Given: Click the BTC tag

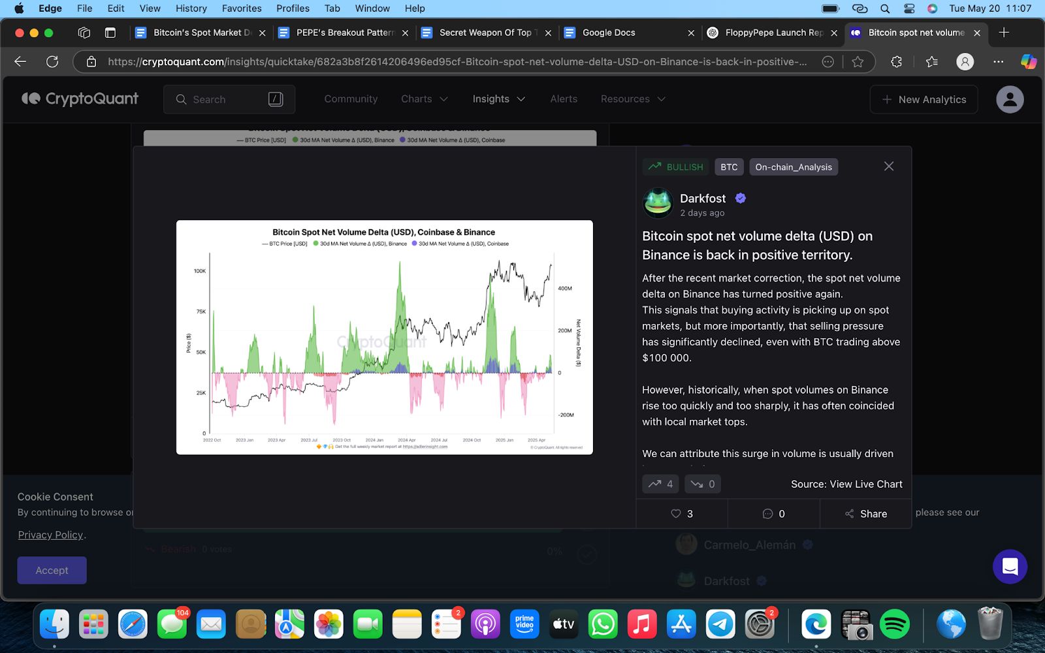Looking at the screenshot, I should click(x=729, y=167).
